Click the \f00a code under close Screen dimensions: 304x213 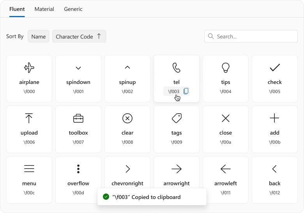click(226, 142)
